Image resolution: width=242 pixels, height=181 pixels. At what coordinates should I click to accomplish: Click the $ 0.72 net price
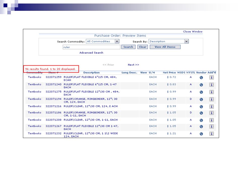point(171,77)
